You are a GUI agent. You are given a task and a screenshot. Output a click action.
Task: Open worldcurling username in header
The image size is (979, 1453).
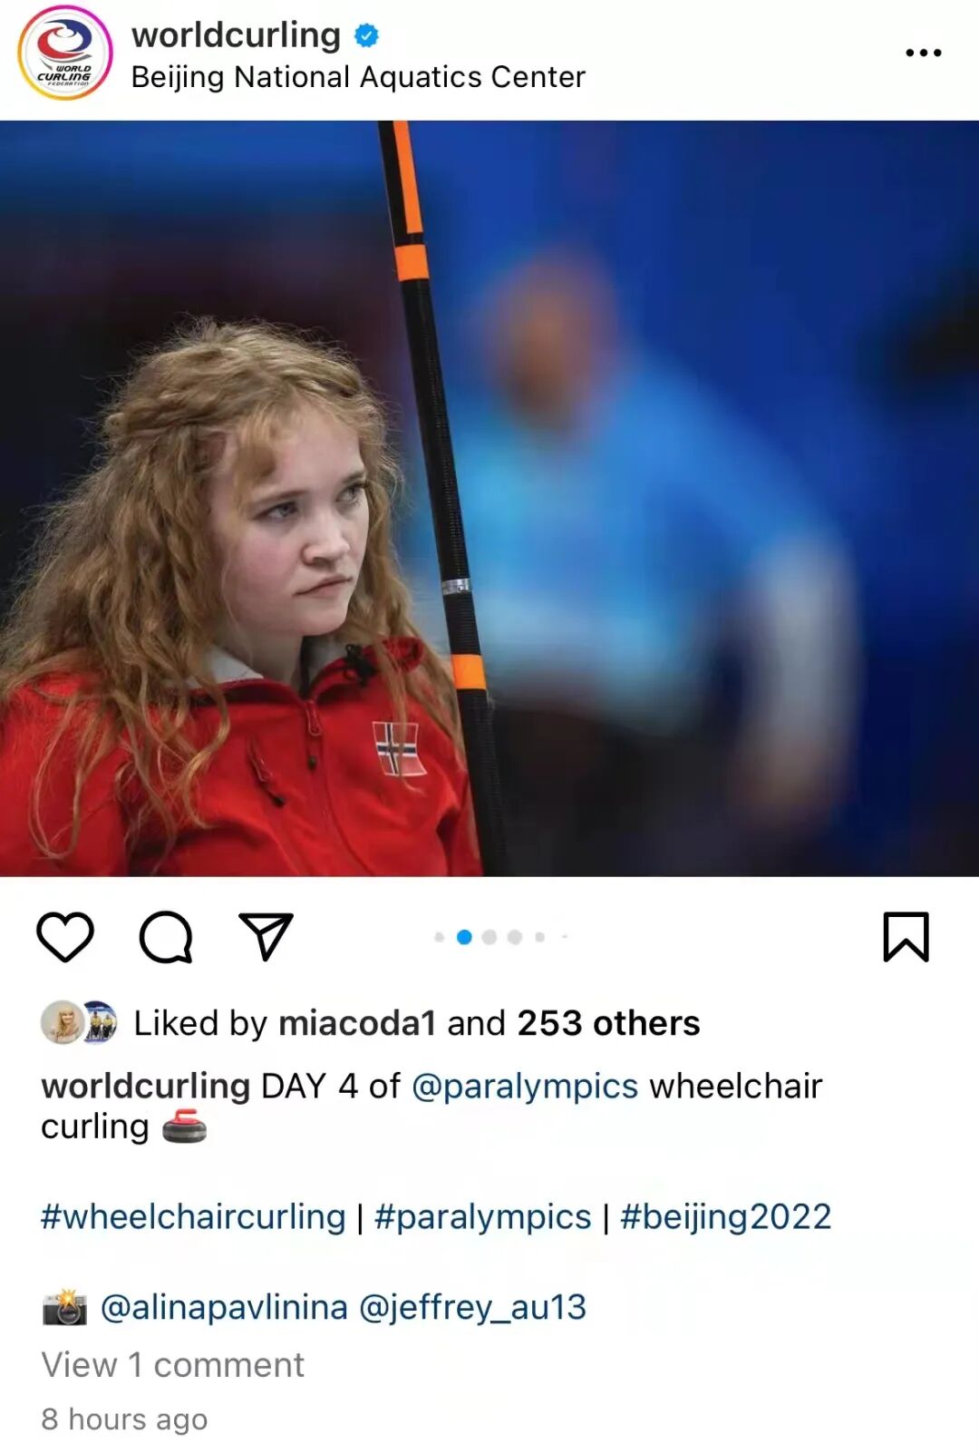pos(236,35)
